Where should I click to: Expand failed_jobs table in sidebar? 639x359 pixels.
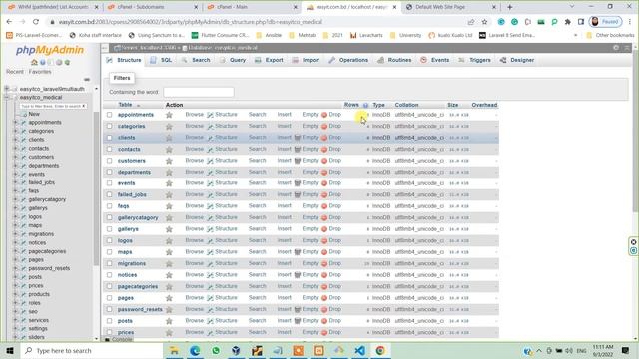pyautogui.click(x=16, y=182)
